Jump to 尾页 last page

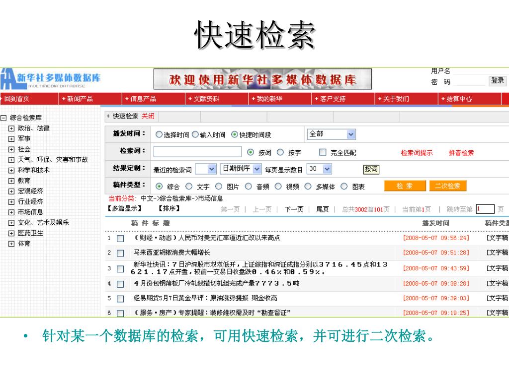coord(322,209)
